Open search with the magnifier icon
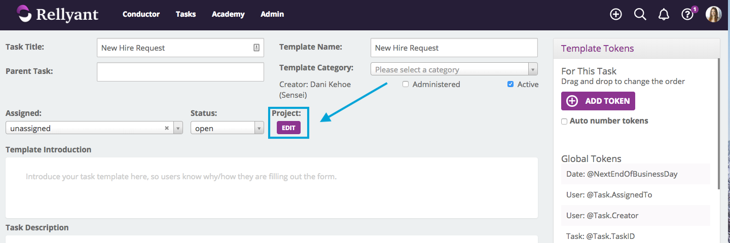 (640, 14)
